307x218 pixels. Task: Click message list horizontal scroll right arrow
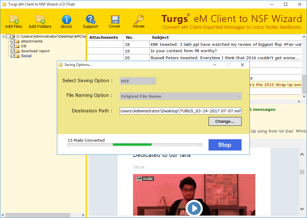(299, 101)
